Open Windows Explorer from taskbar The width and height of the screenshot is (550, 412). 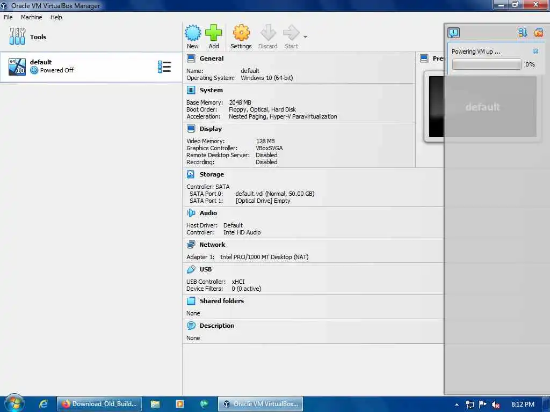coord(155,404)
